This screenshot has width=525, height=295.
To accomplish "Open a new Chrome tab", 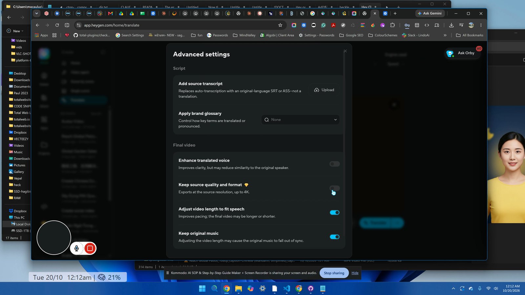I will point(395,13).
